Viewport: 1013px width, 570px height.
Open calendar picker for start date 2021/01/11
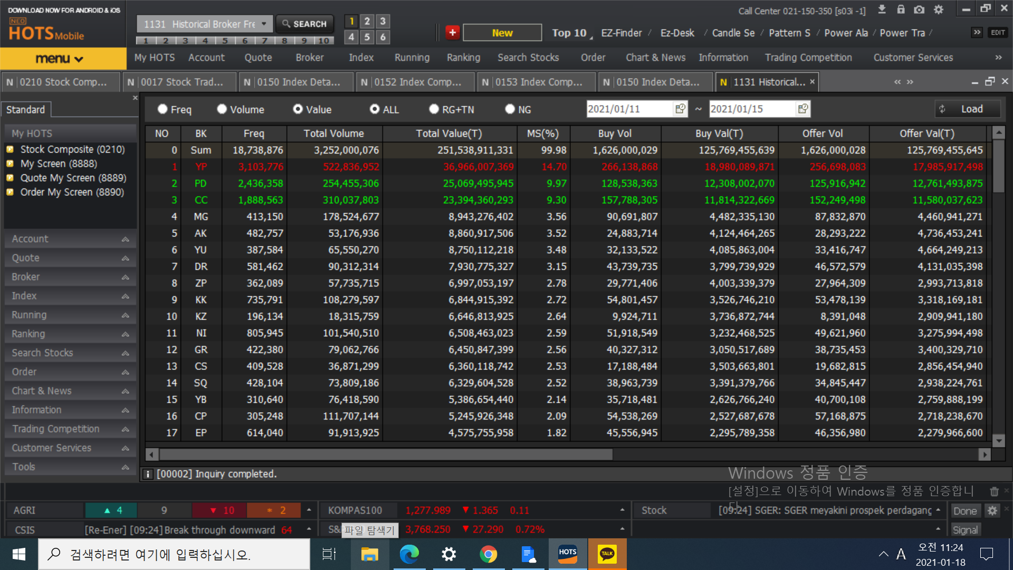680,109
